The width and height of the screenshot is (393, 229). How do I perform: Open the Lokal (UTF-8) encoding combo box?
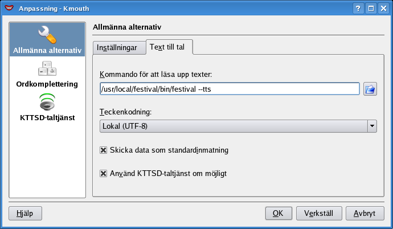coord(233,126)
